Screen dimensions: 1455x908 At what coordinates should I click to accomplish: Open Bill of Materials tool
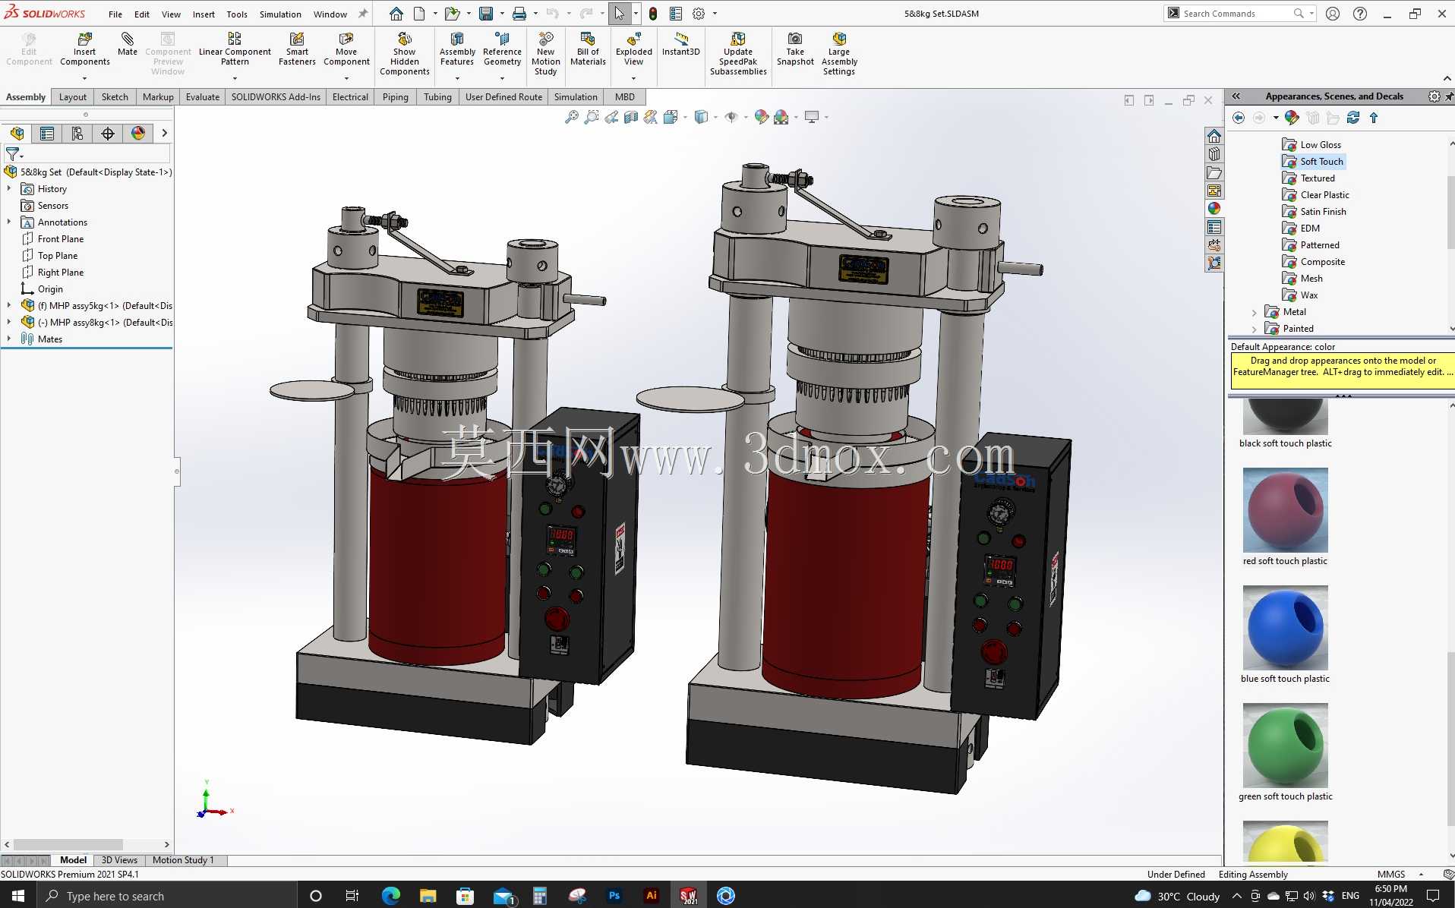(588, 49)
